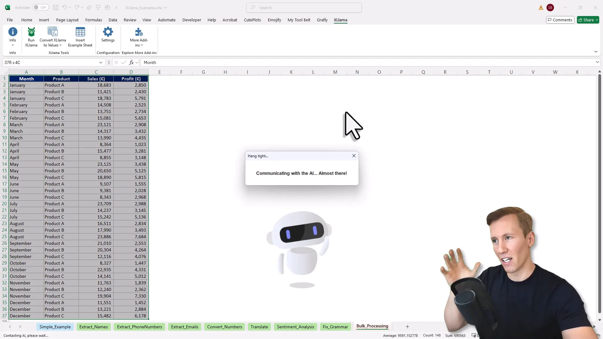
Task: Close the Hang tight dialog
Action: pos(354,156)
